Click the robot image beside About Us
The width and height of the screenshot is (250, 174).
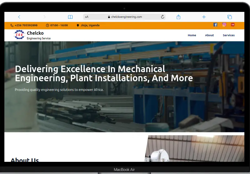point(194,149)
